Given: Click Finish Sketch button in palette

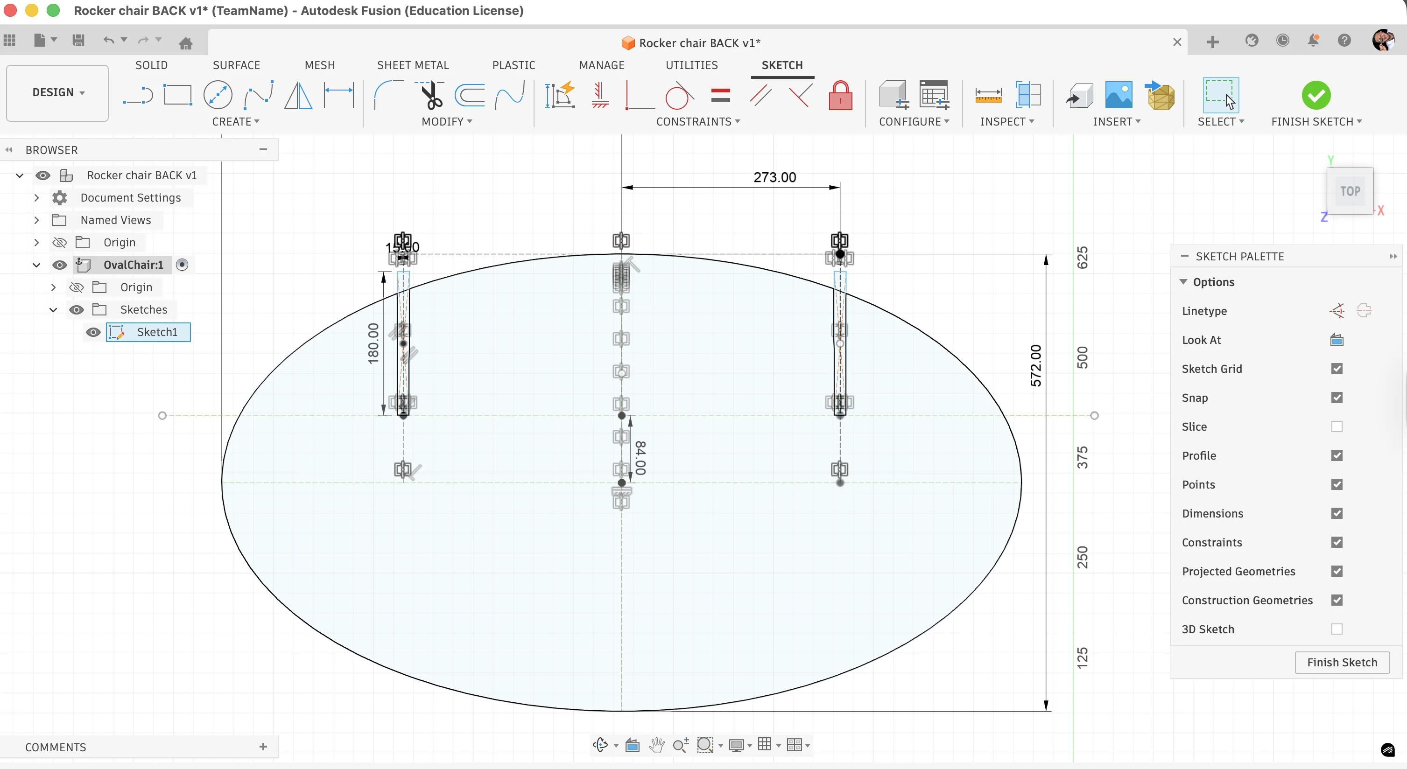Looking at the screenshot, I should (1342, 662).
